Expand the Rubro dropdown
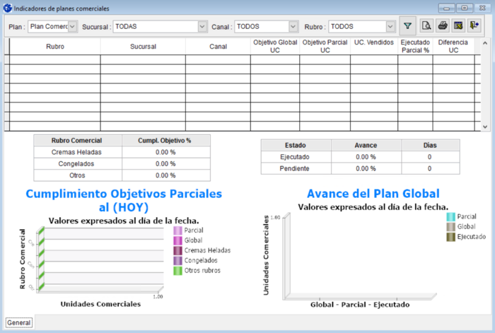 point(390,26)
